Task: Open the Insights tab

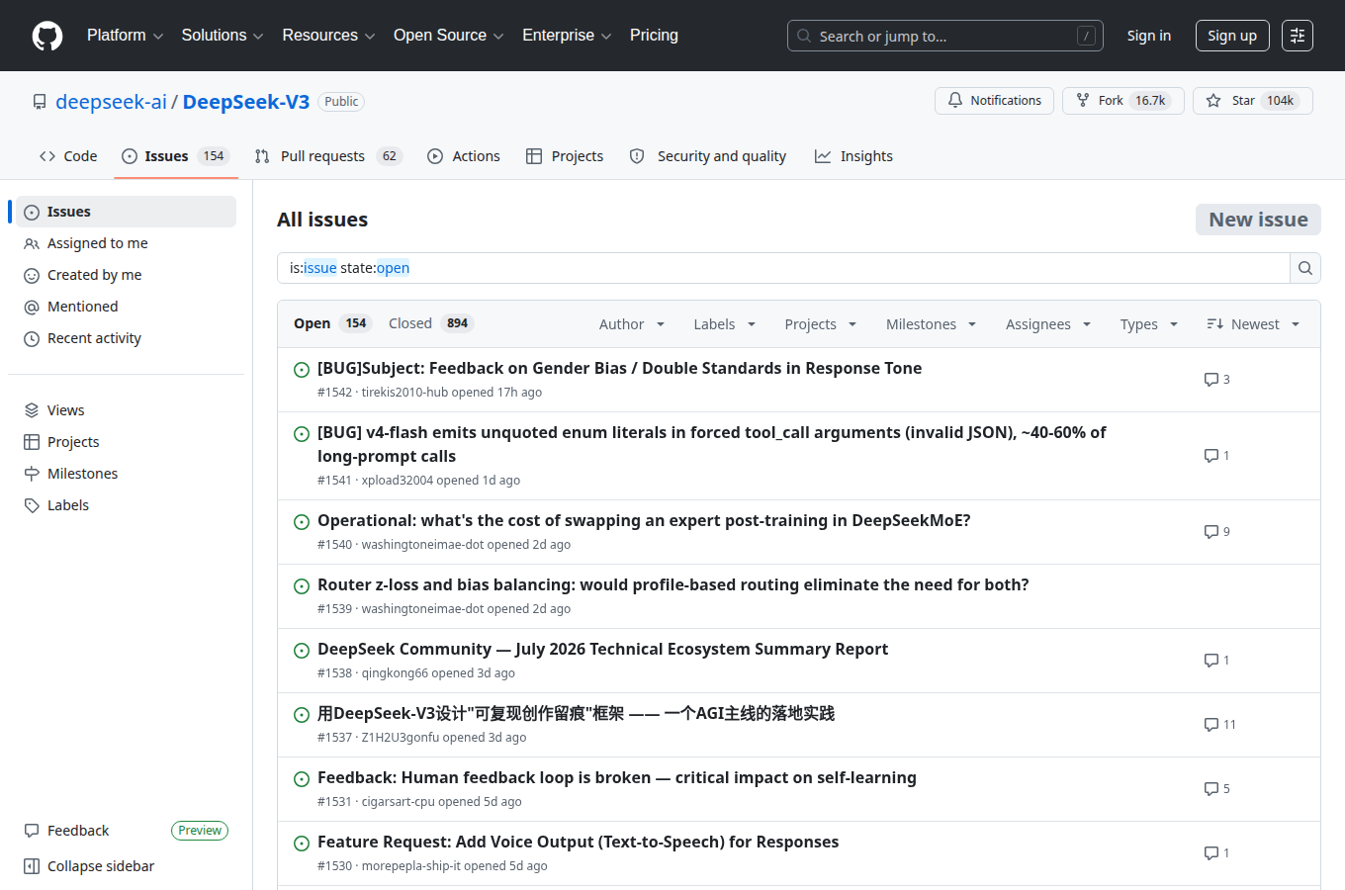Action: point(853,156)
